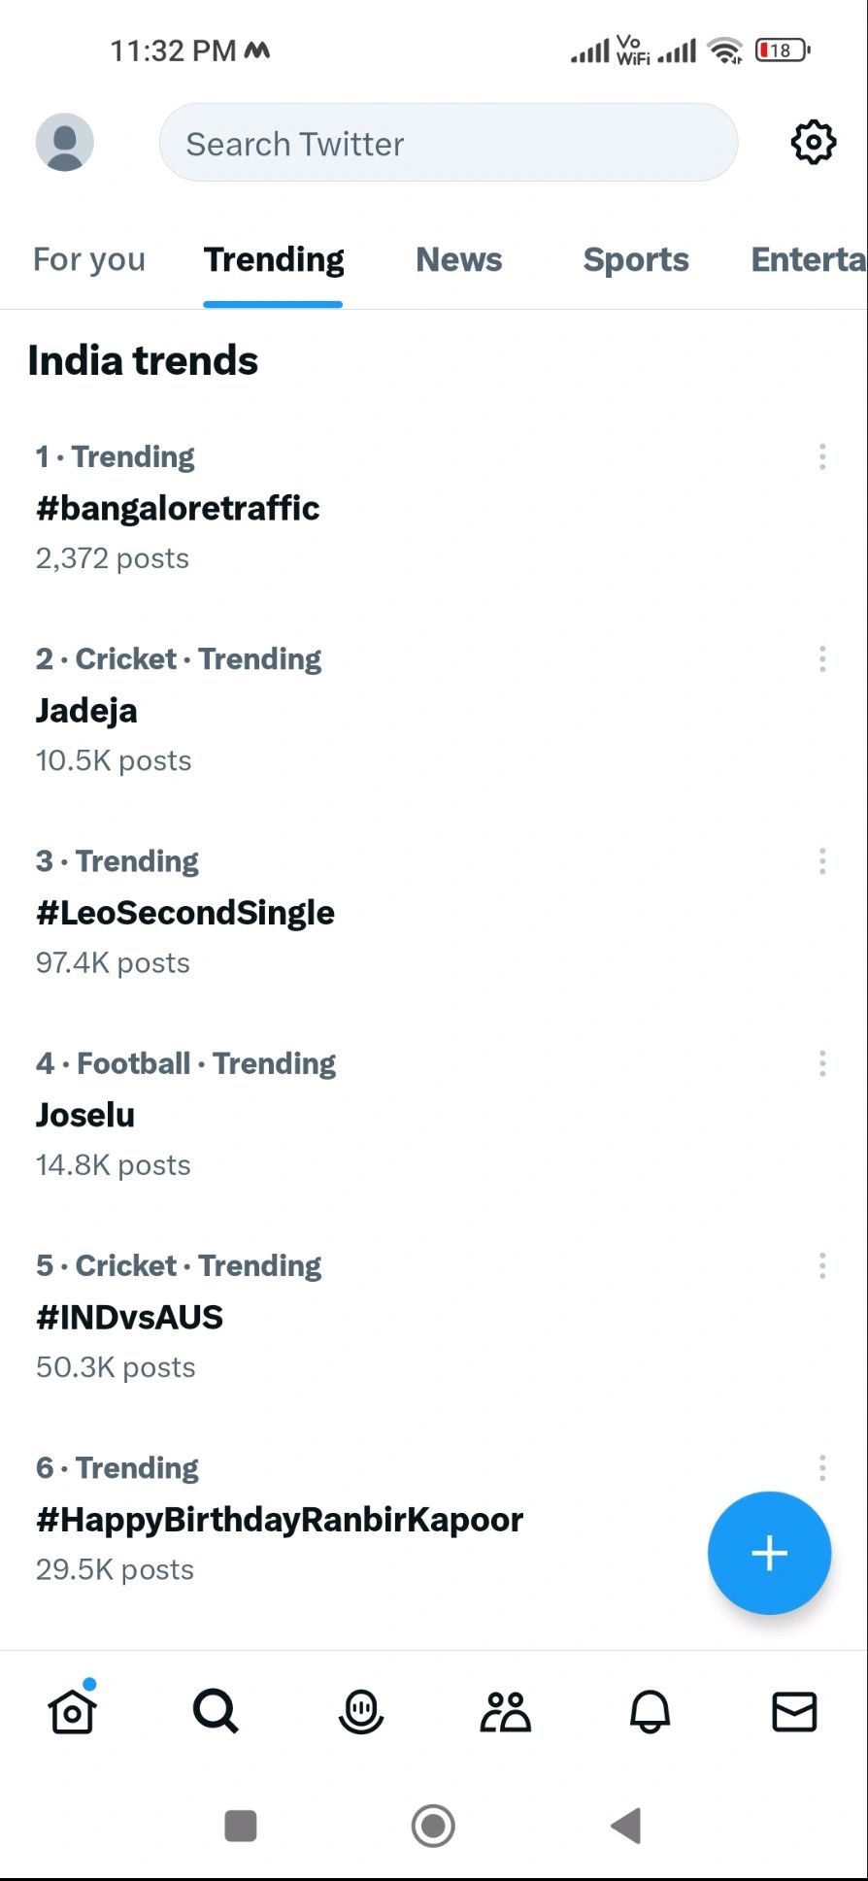Screen dimensions: 868x1881
Task: Tap the profile avatar icon
Action: (x=65, y=143)
